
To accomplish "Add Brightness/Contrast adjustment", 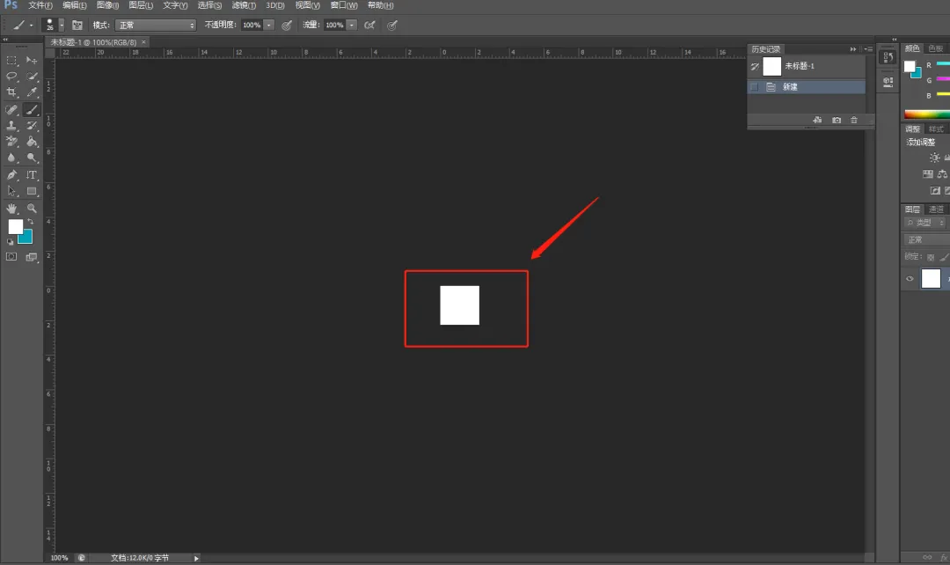I will pos(934,158).
